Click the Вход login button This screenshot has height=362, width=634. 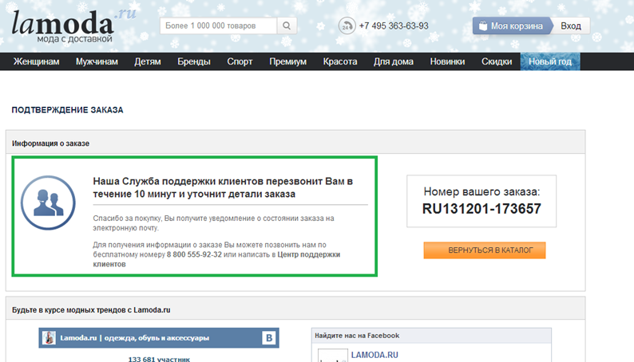pyautogui.click(x=570, y=26)
